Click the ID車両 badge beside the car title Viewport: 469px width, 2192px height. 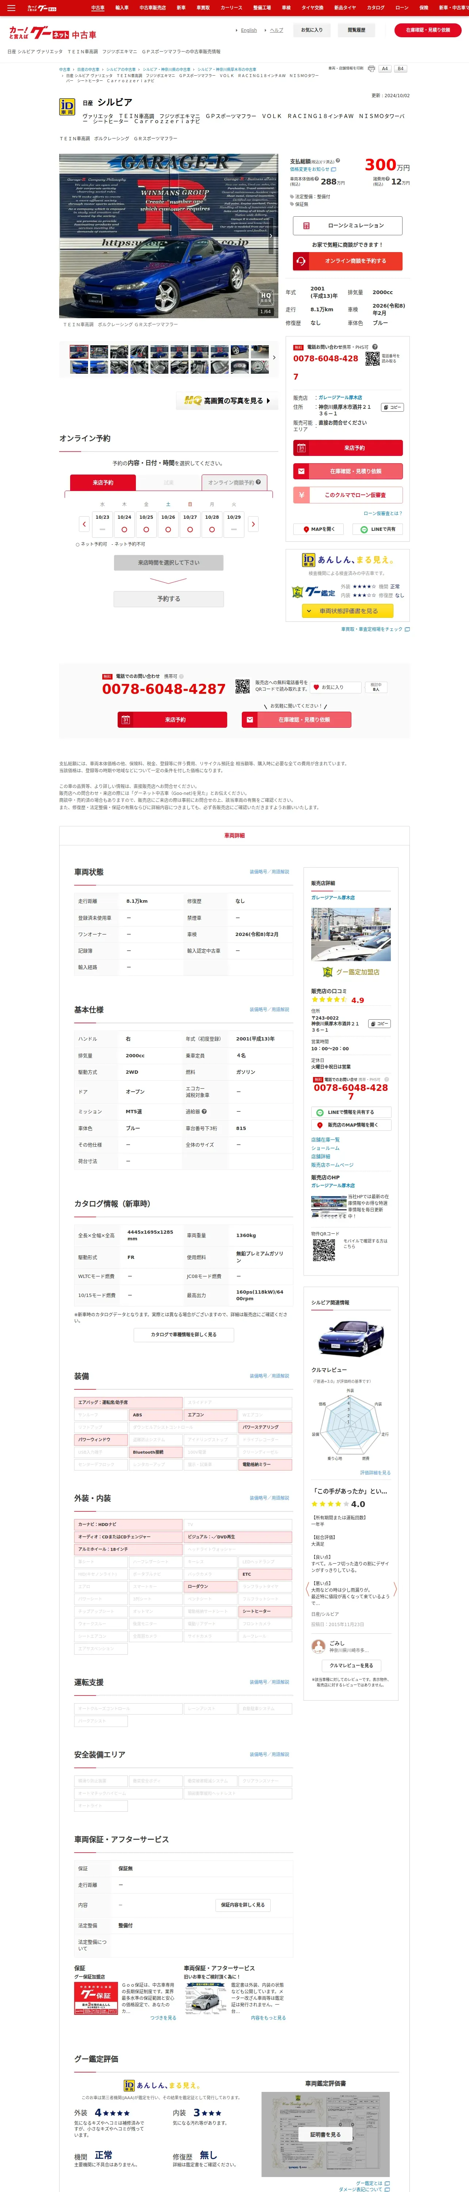pos(67,106)
